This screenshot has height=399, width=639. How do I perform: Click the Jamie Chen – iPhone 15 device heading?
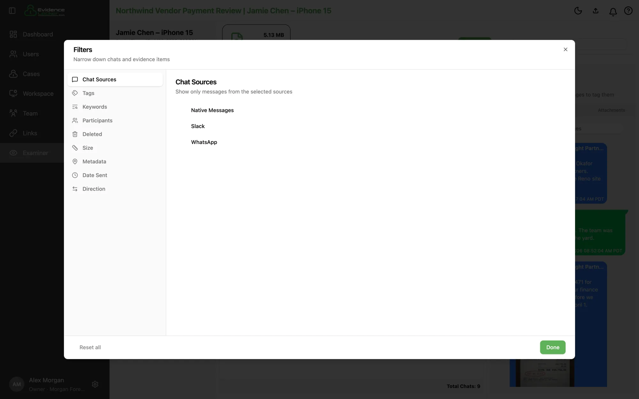coord(154,33)
